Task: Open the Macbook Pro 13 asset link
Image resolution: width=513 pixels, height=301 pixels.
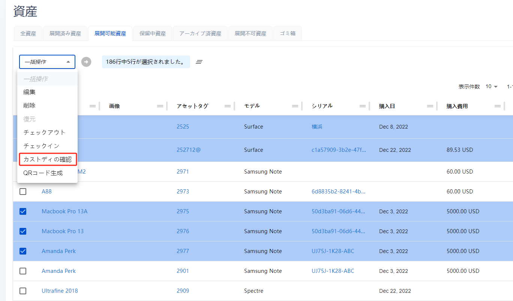Action: tap(63, 231)
